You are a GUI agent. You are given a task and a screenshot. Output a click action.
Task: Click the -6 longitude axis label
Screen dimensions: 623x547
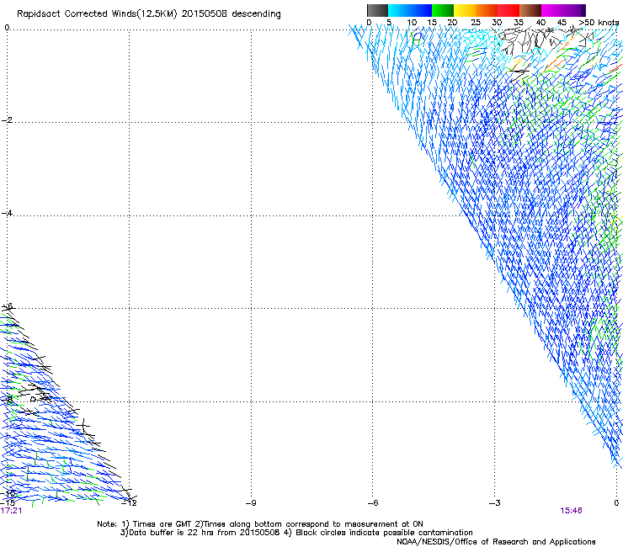[373, 503]
